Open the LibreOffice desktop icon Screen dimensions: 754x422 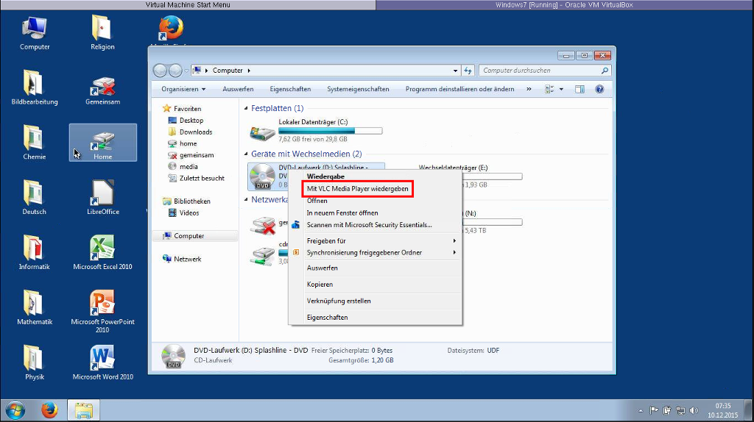pos(102,193)
